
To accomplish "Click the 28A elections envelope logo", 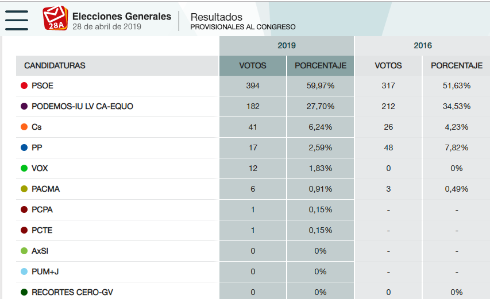I will tap(55, 18).
